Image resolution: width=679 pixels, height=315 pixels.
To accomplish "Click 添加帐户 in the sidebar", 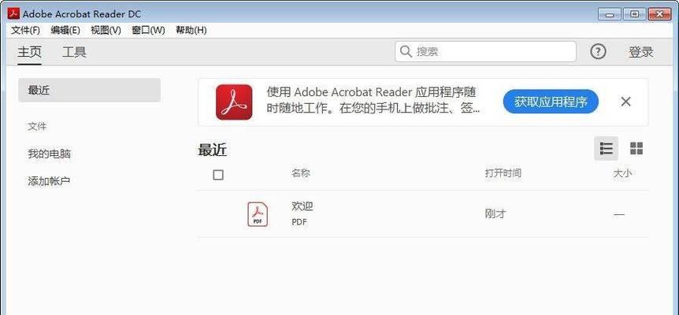I will pyautogui.click(x=49, y=181).
